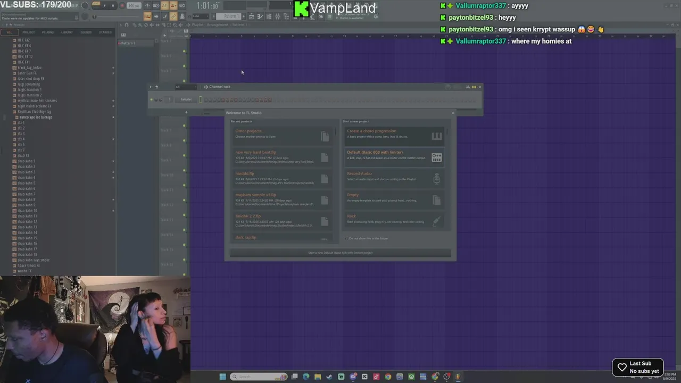Screen dimensions: 681x383
Task: Select shao kahn 10 sample
Action: 27,211
